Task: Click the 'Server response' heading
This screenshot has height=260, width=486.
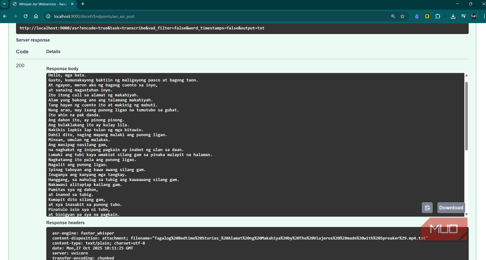Action: 33,40
